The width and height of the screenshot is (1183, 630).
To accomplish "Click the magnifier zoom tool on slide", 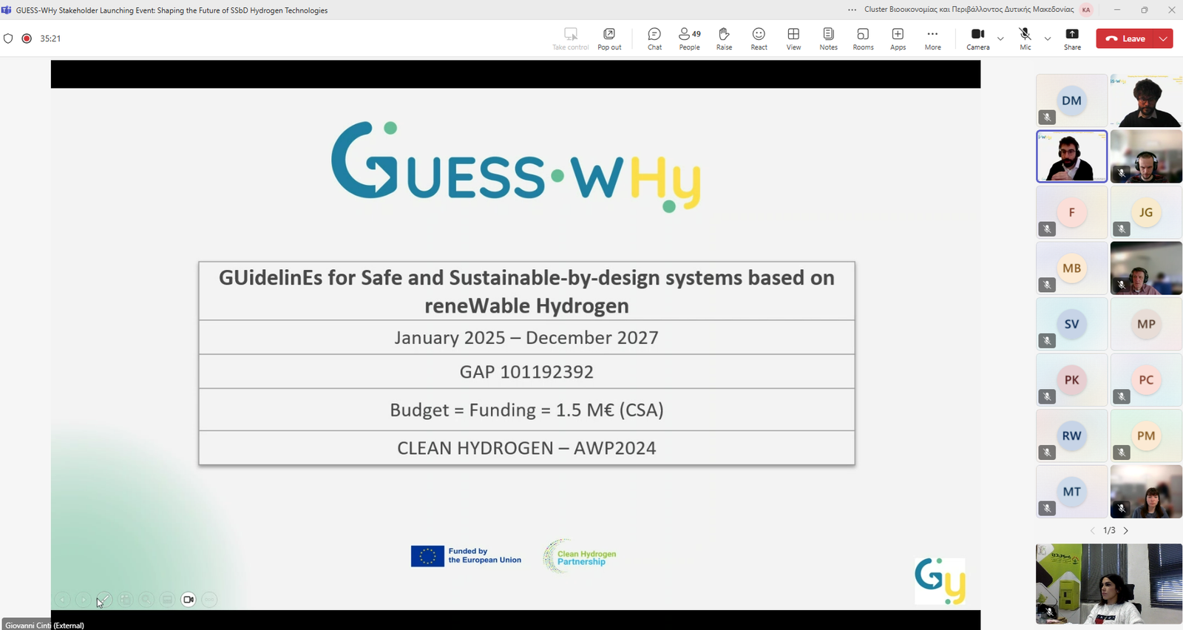I will pyautogui.click(x=146, y=600).
